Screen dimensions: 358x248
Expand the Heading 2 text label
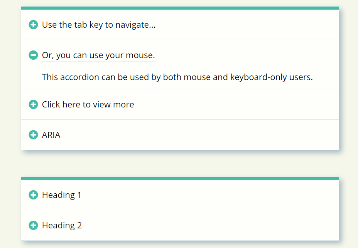(x=62, y=225)
